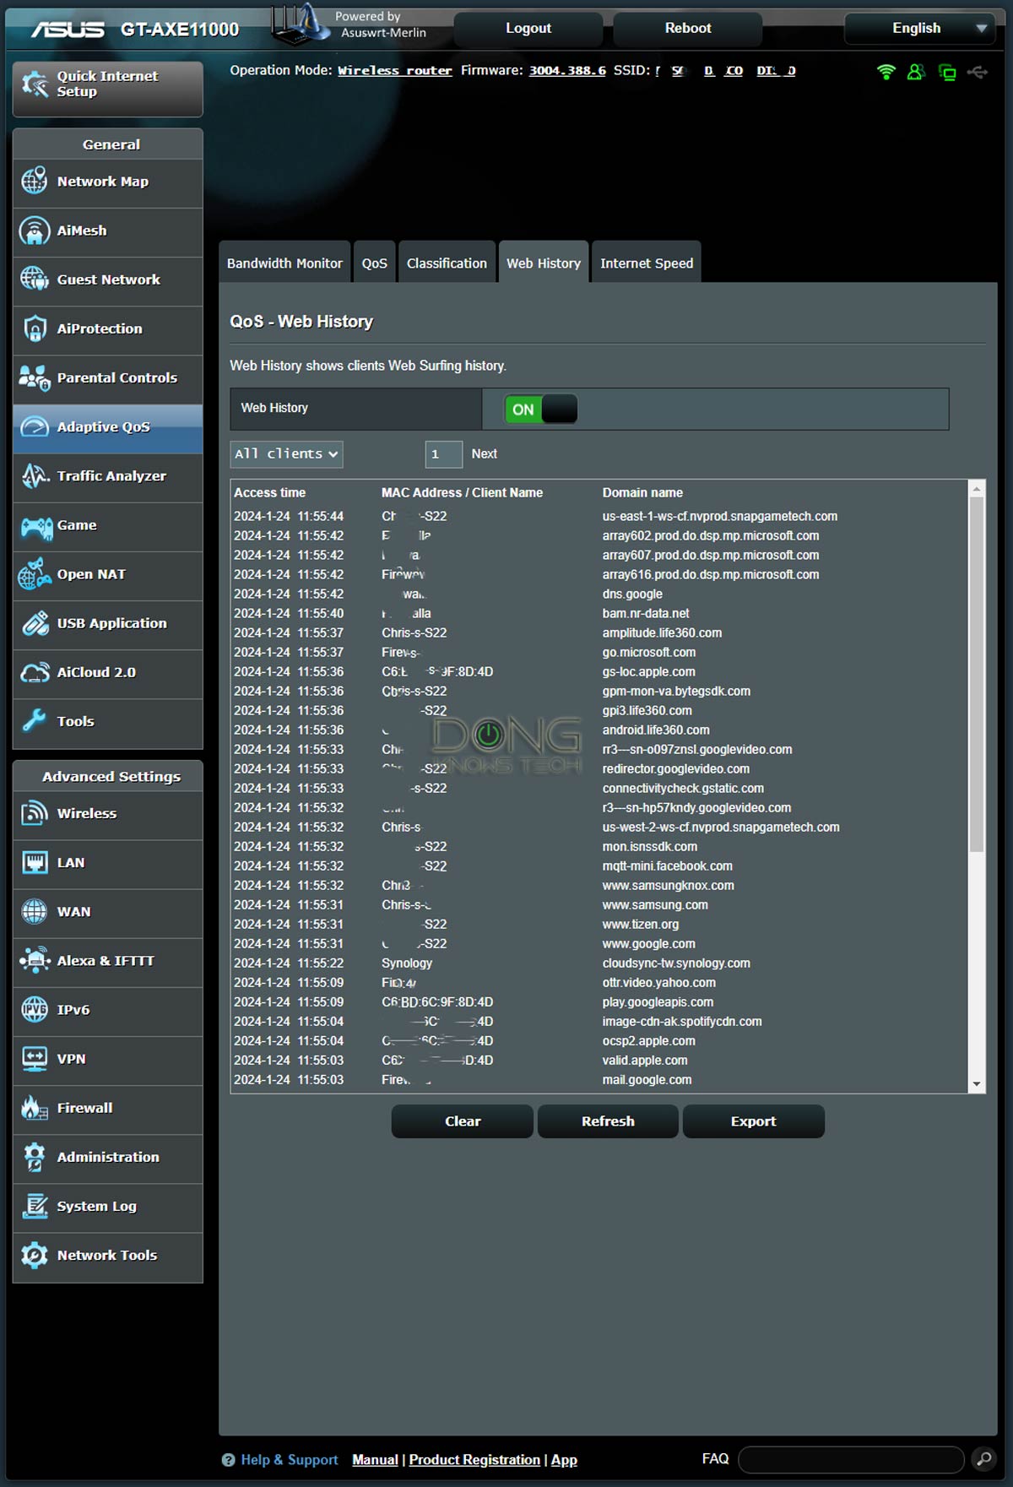Screen dimensions: 1013x1487
Task: Switch to the QoS tab
Action: tap(374, 263)
